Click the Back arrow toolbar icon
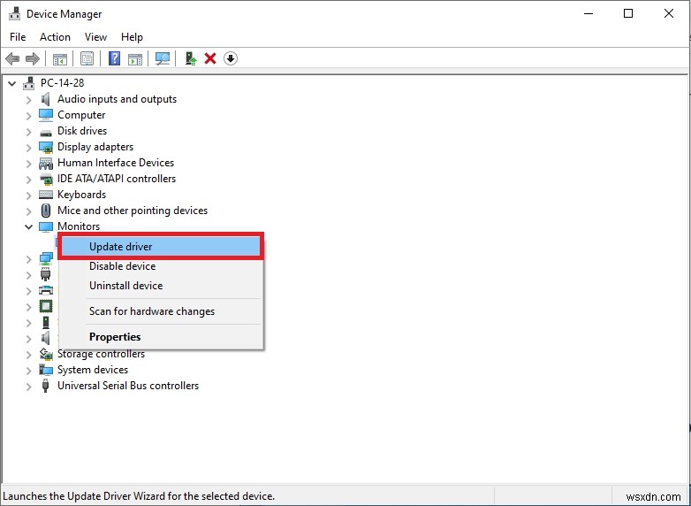 12,58
